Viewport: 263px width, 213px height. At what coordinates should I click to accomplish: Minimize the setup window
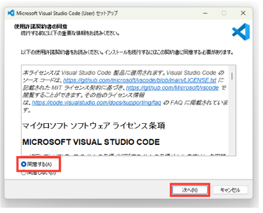[205, 13]
